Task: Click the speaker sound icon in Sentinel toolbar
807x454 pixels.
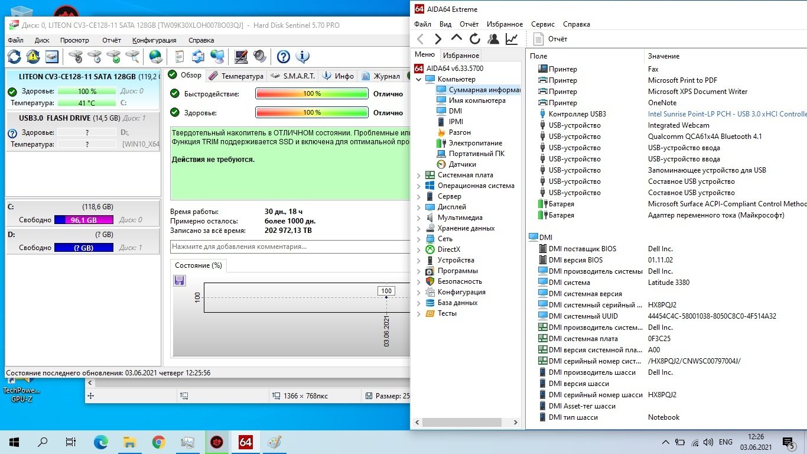Action: [260, 56]
